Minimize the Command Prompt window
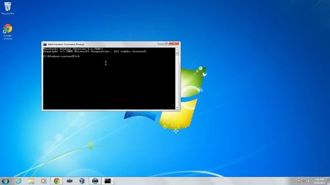The image size is (330, 185). point(161,43)
